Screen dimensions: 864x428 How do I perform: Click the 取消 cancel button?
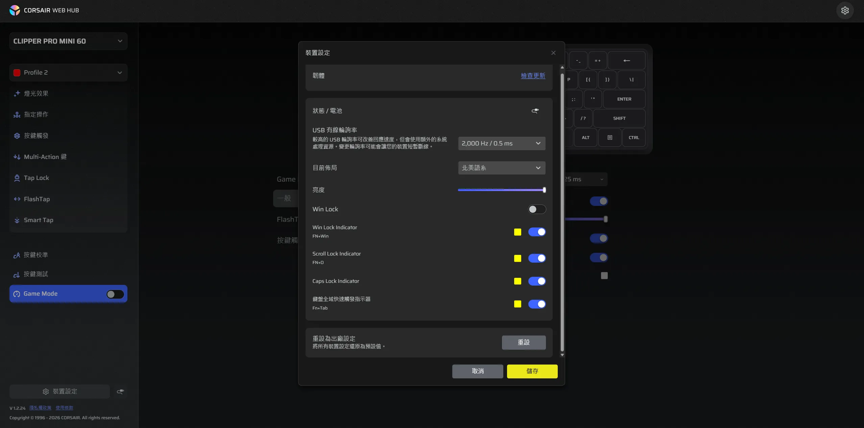[x=478, y=371]
